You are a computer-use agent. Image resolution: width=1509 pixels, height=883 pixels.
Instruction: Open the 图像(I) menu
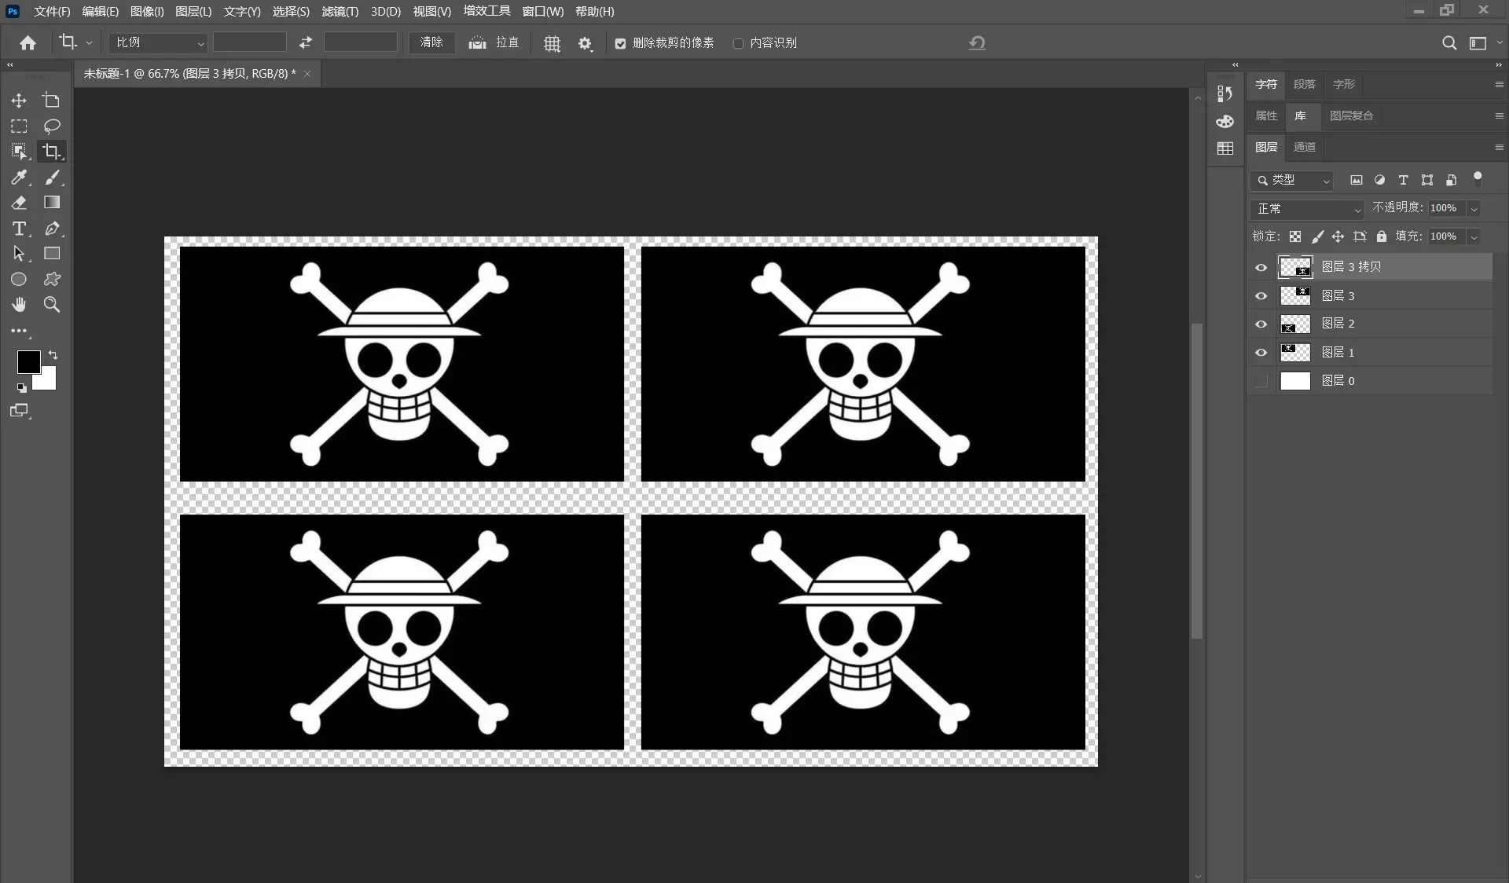tap(147, 12)
